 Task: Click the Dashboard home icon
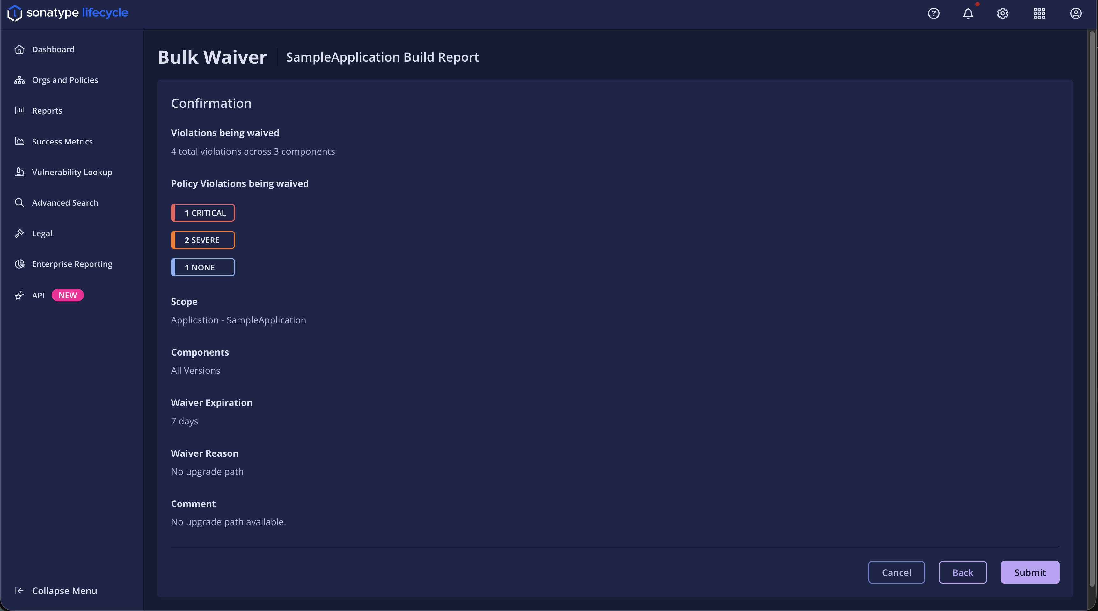click(x=19, y=49)
